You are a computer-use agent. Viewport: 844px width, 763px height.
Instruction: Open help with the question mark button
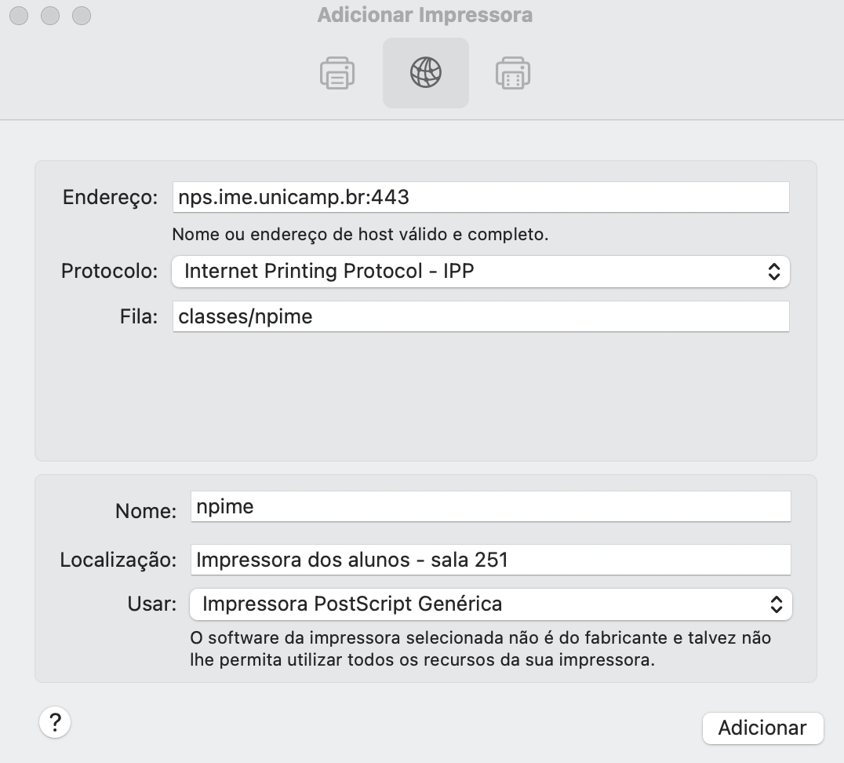(55, 722)
